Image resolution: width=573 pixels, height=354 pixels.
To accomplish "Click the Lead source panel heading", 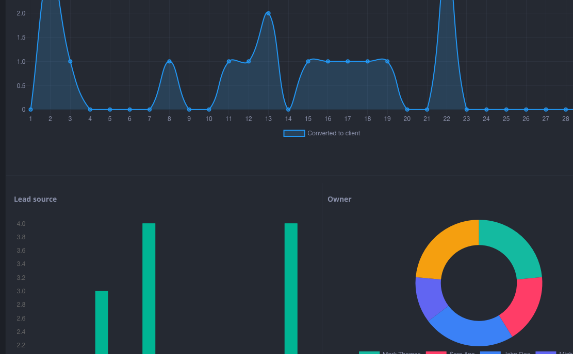I will pyautogui.click(x=35, y=199).
